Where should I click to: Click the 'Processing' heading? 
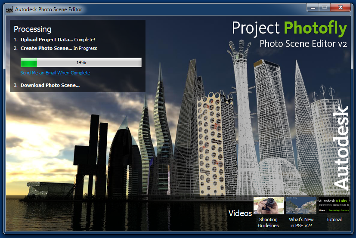tap(32, 29)
